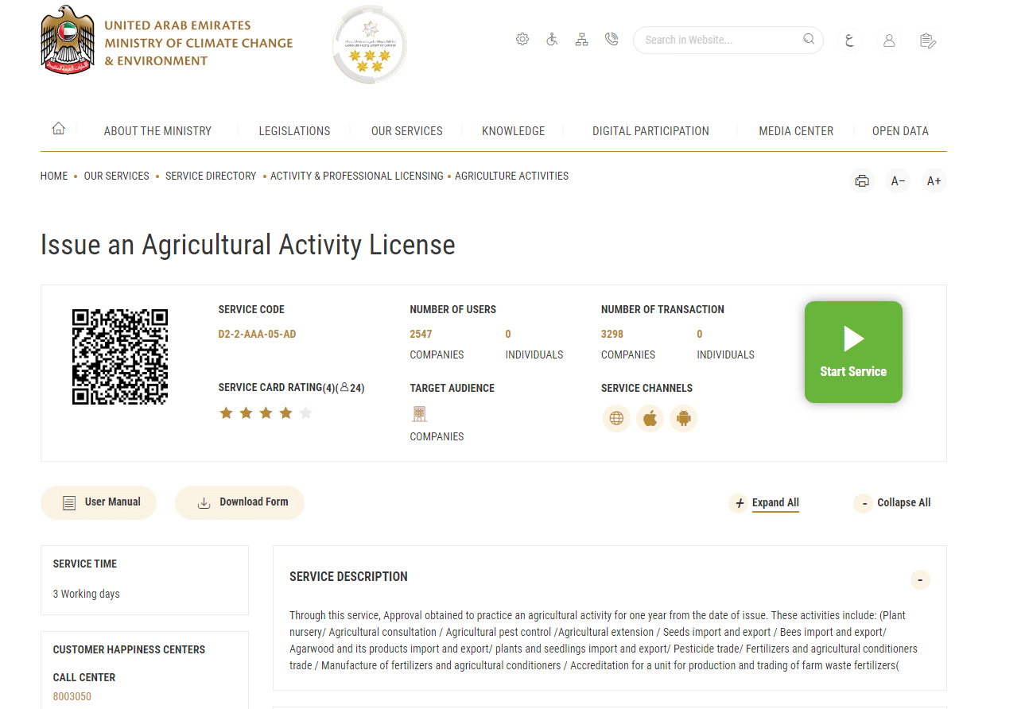The image size is (1025, 709).
Task: Click the Apple iOS service channel icon
Action: (x=650, y=418)
